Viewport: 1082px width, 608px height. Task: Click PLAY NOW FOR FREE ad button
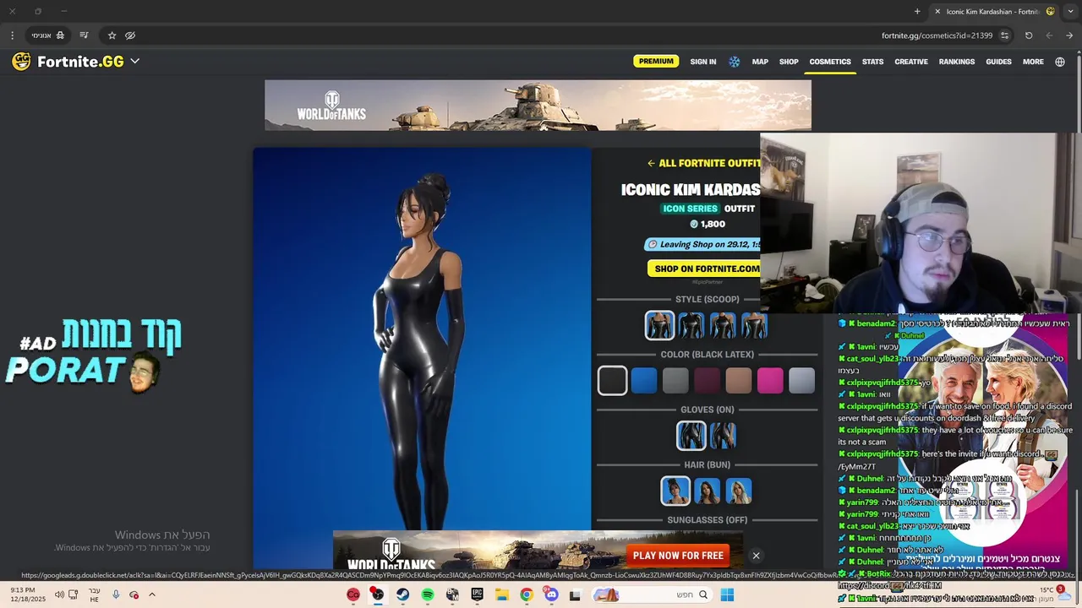[x=678, y=556]
